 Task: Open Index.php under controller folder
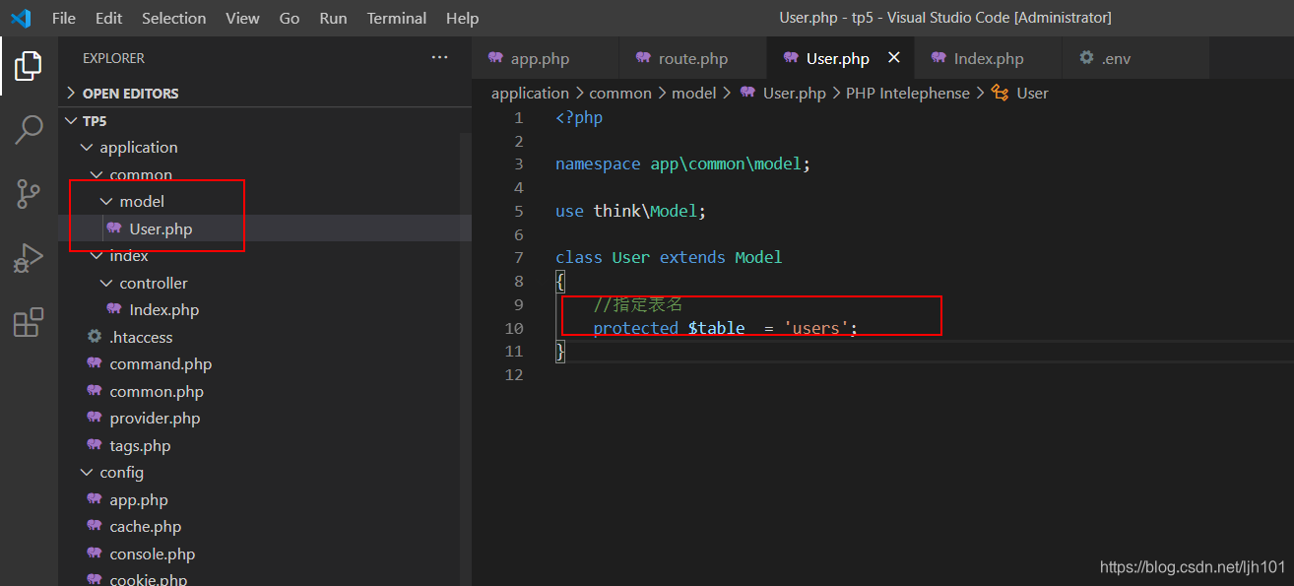point(265,309)
